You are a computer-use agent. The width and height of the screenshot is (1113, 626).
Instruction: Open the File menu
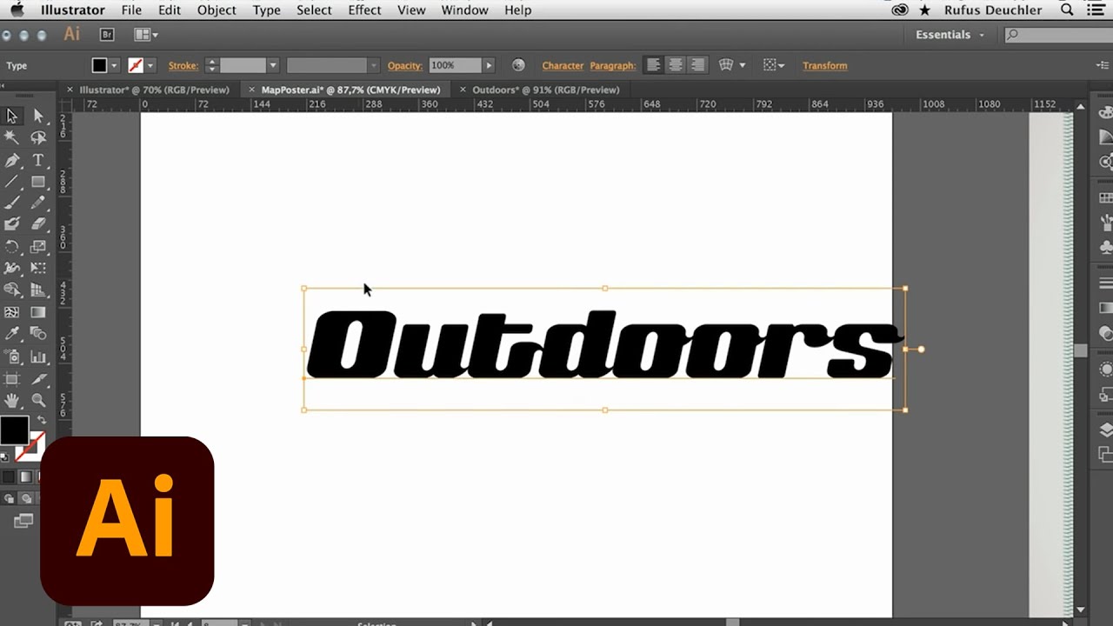tap(131, 10)
